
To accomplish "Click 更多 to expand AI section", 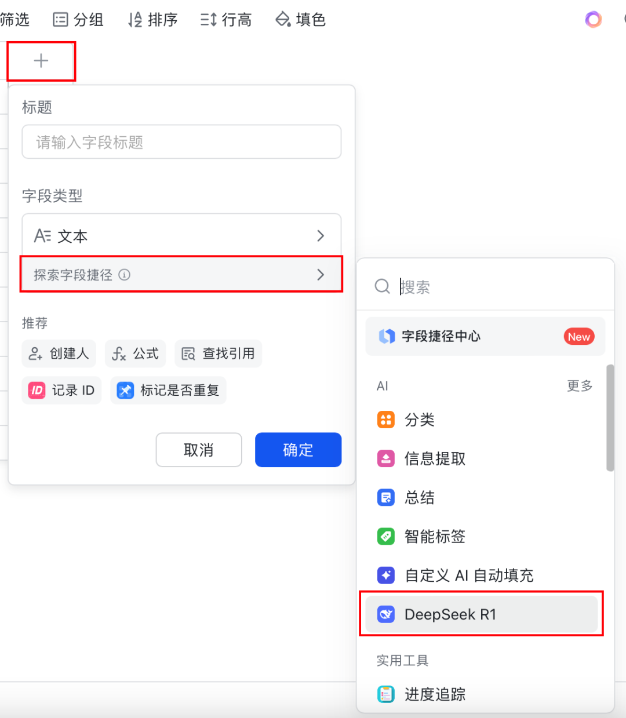I will (x=579, y=386).
